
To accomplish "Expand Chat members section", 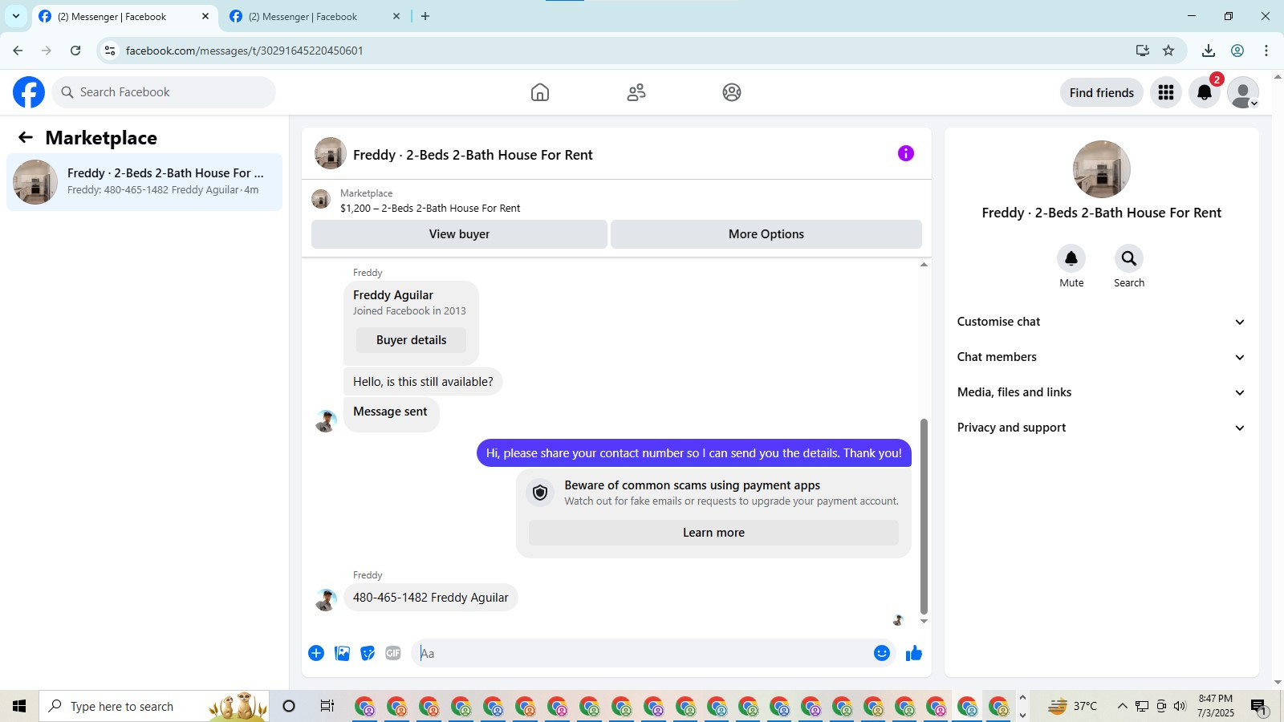I will click(1101, 357).
